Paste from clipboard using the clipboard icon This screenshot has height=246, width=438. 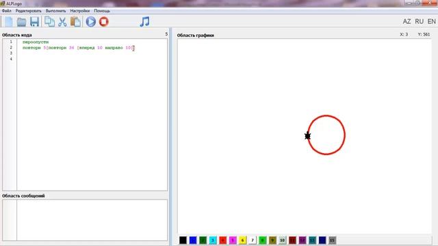[x=75, y=22]
